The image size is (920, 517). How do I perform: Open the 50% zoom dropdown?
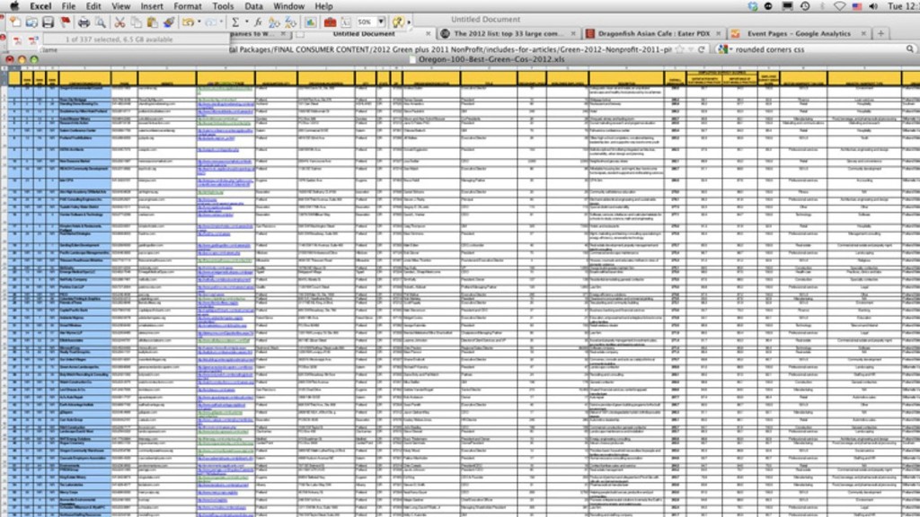tap(381, 22)
